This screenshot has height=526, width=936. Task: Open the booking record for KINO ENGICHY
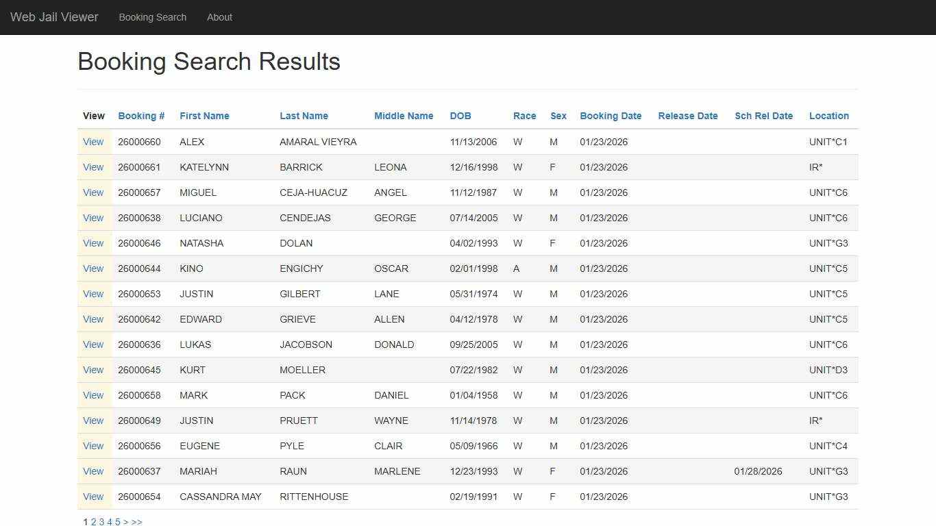[93, 268]
